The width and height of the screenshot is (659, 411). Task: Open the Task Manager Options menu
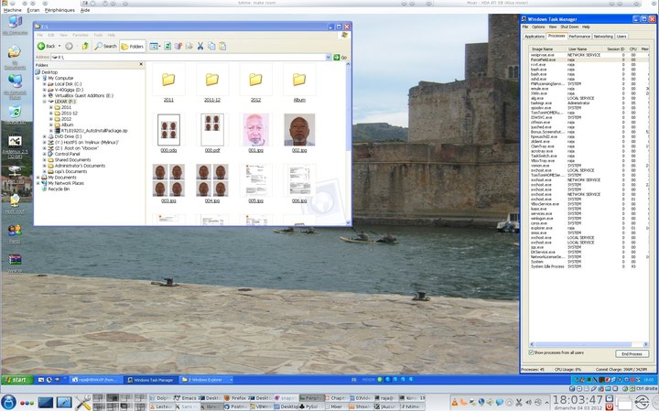(538, 27)
